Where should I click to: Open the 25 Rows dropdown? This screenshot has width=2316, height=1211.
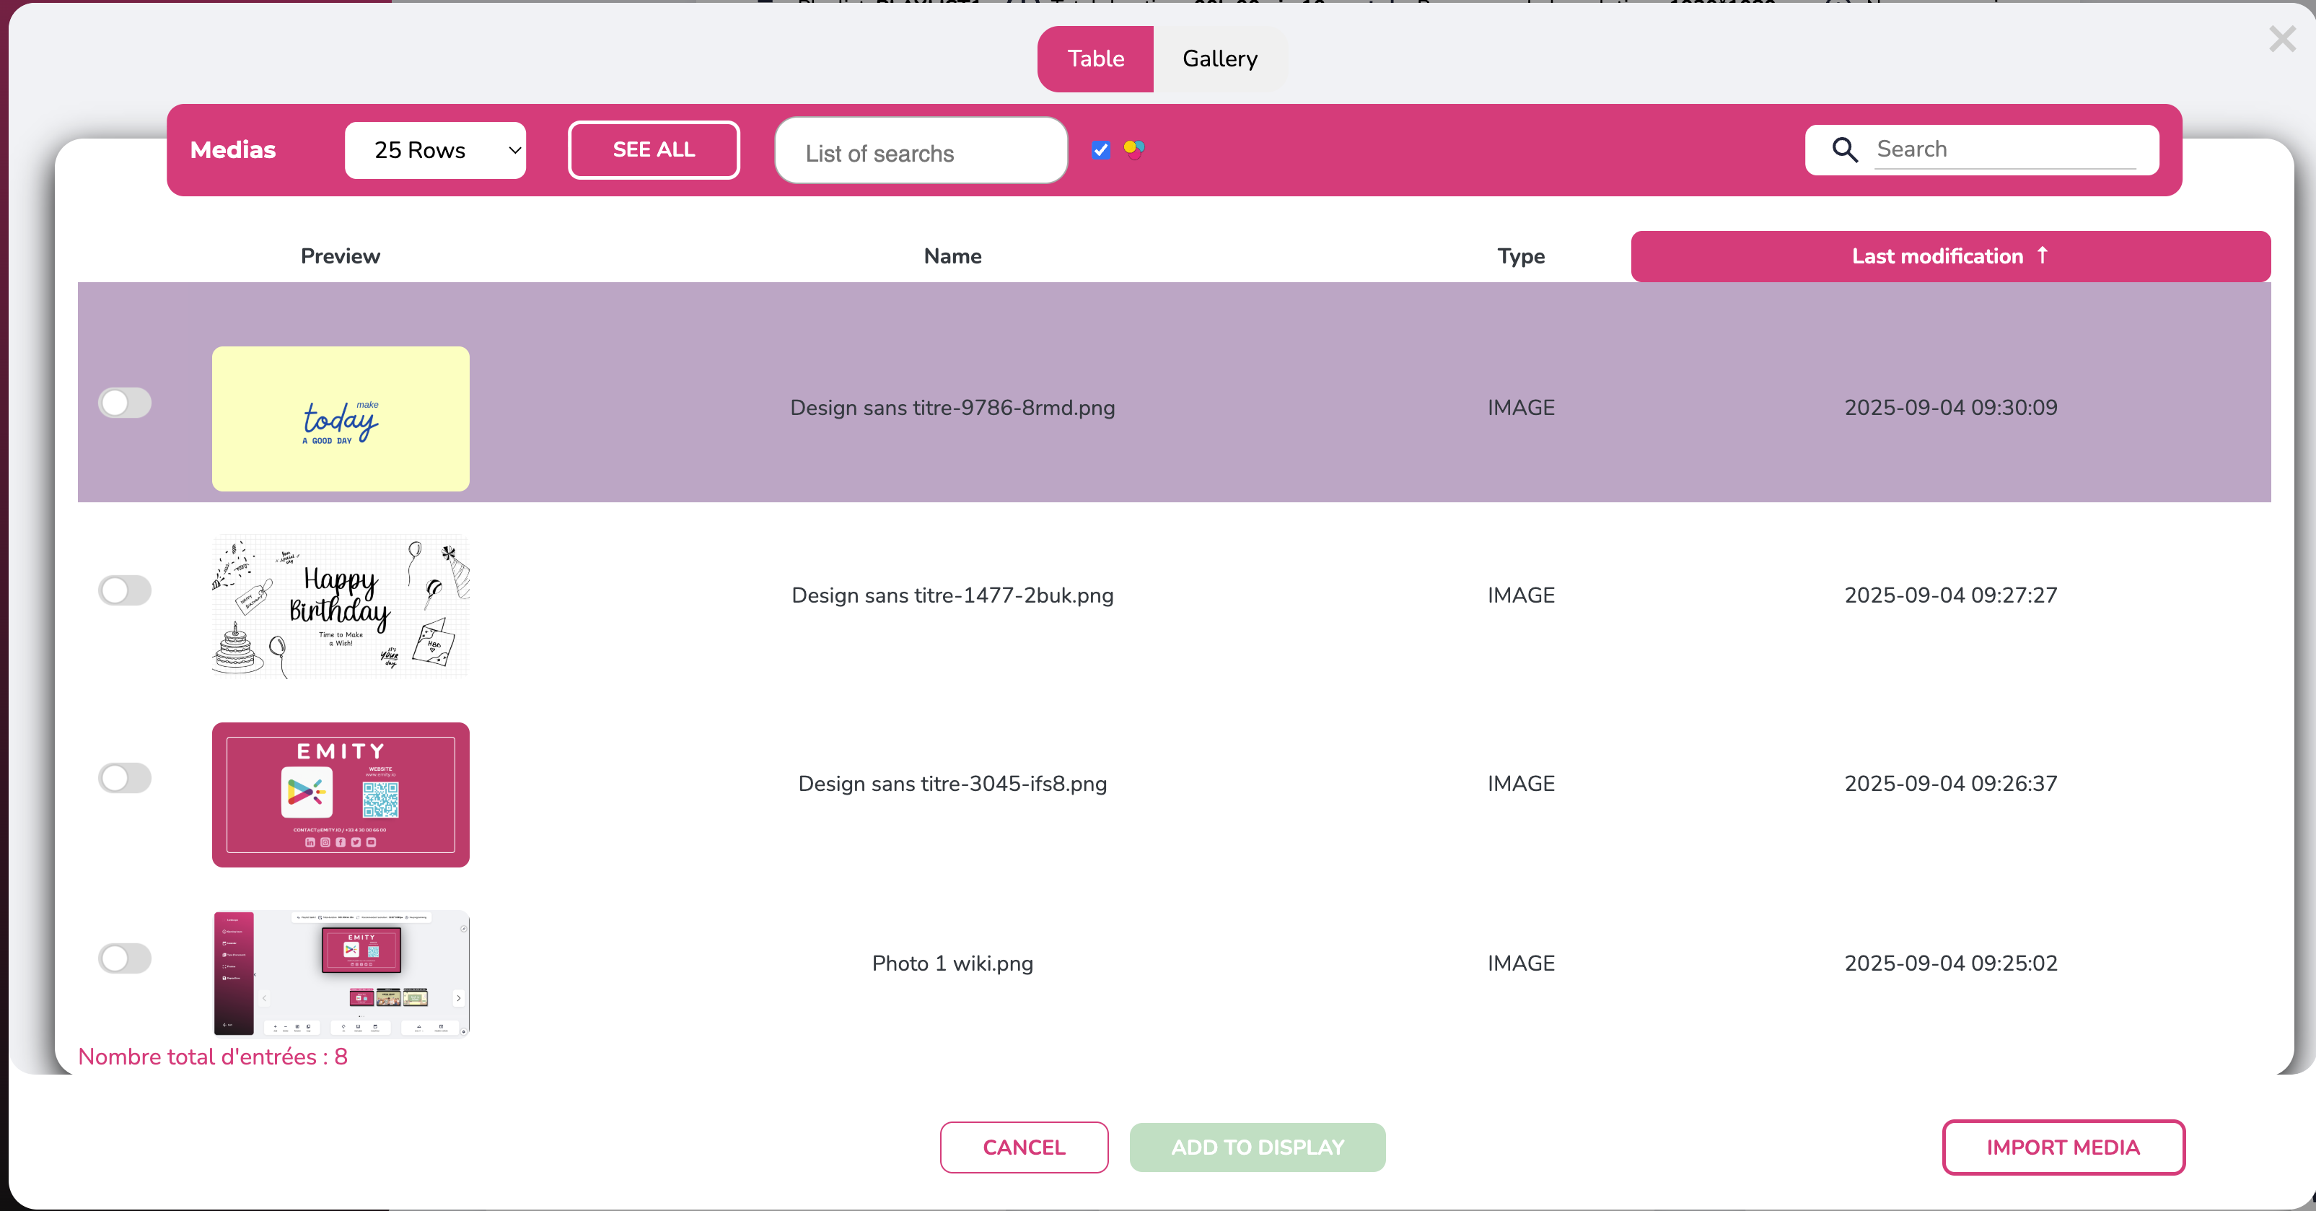point(435,150)
